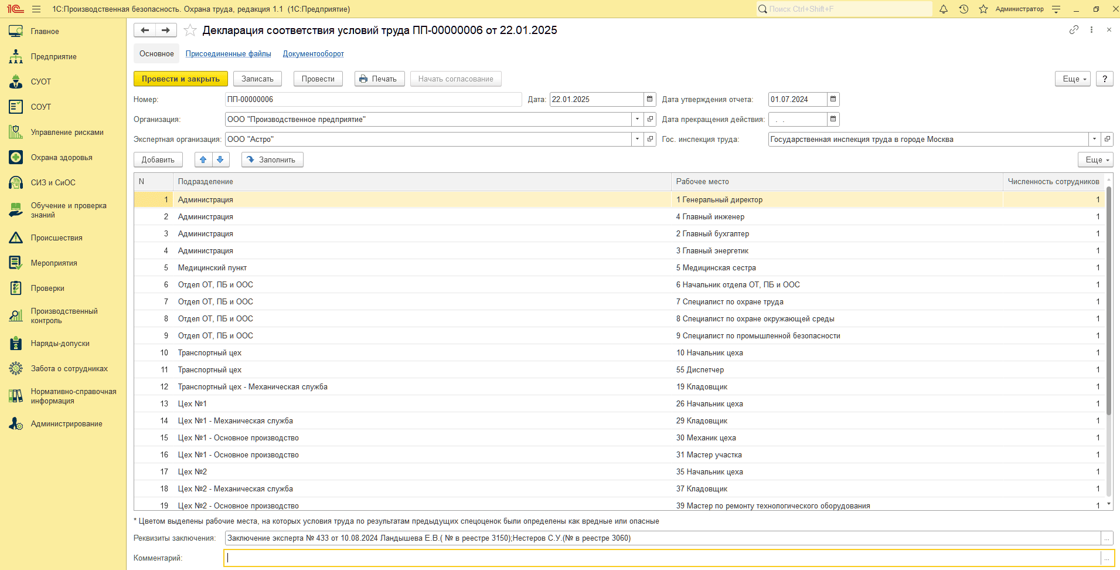Open the Предприятие section icon
The height and width of the screenshot is (570, 1120).
click(16, 57)
